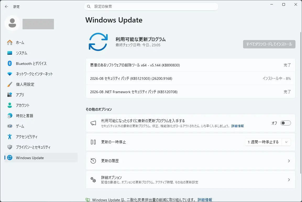Click the Windows Update sidebar icon

pyautogui.click(x=10, y=158)
